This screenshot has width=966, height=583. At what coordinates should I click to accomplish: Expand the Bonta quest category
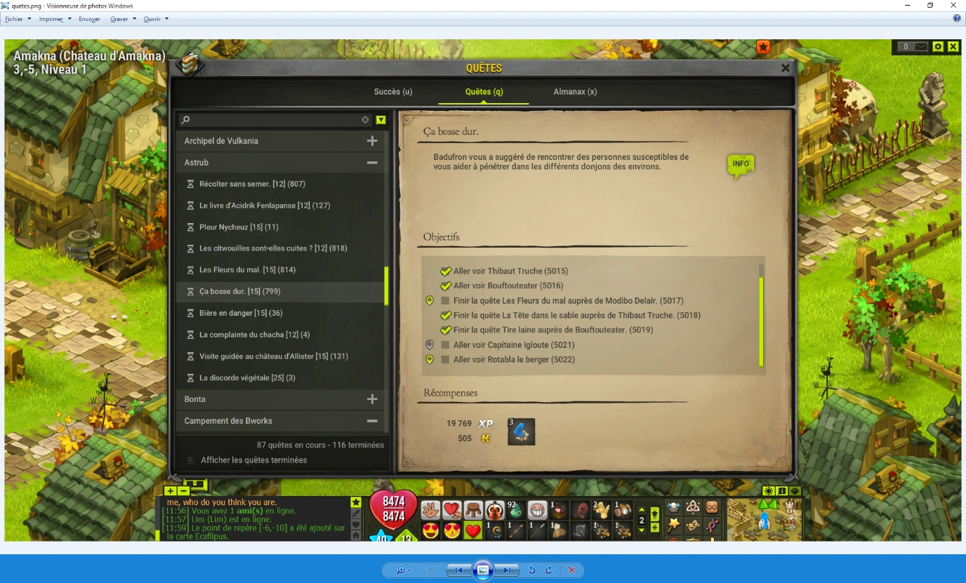coord(372,399)
